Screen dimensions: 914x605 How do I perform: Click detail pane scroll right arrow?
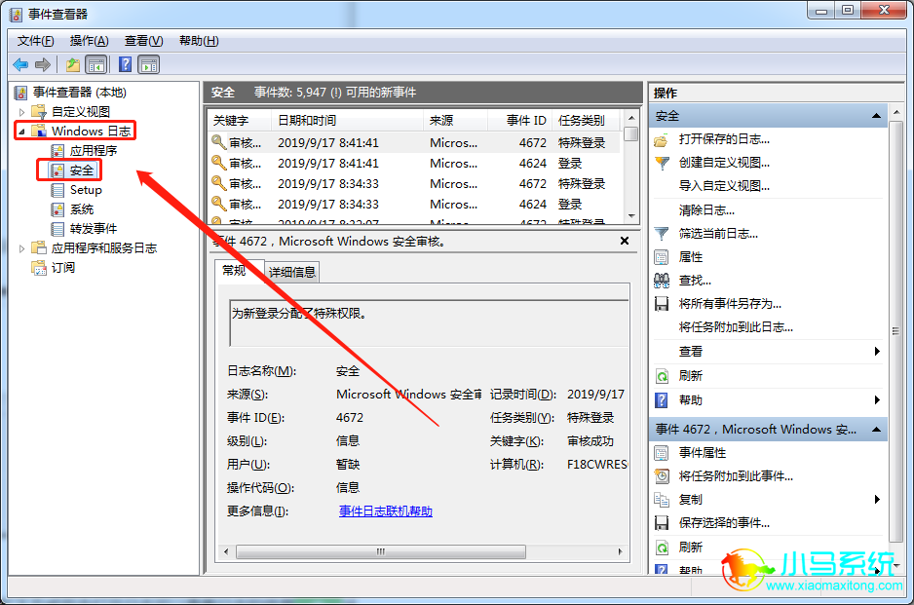point(620,551)
